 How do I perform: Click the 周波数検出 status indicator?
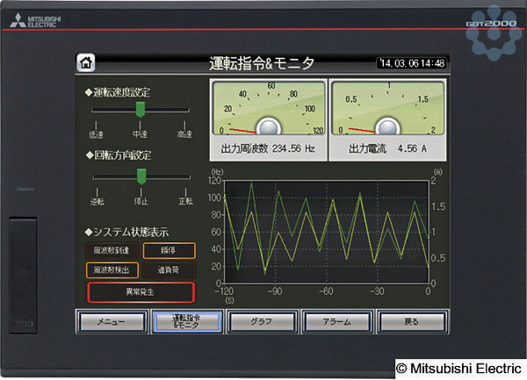[x=110, y=271]
